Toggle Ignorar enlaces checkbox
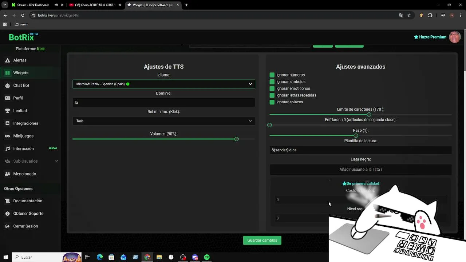Screen dimensions: 466x262 click(272, 102)
